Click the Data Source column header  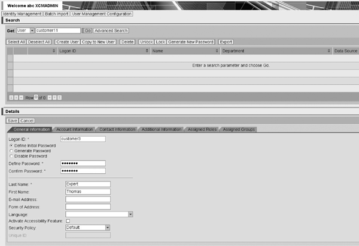(346, 51)
